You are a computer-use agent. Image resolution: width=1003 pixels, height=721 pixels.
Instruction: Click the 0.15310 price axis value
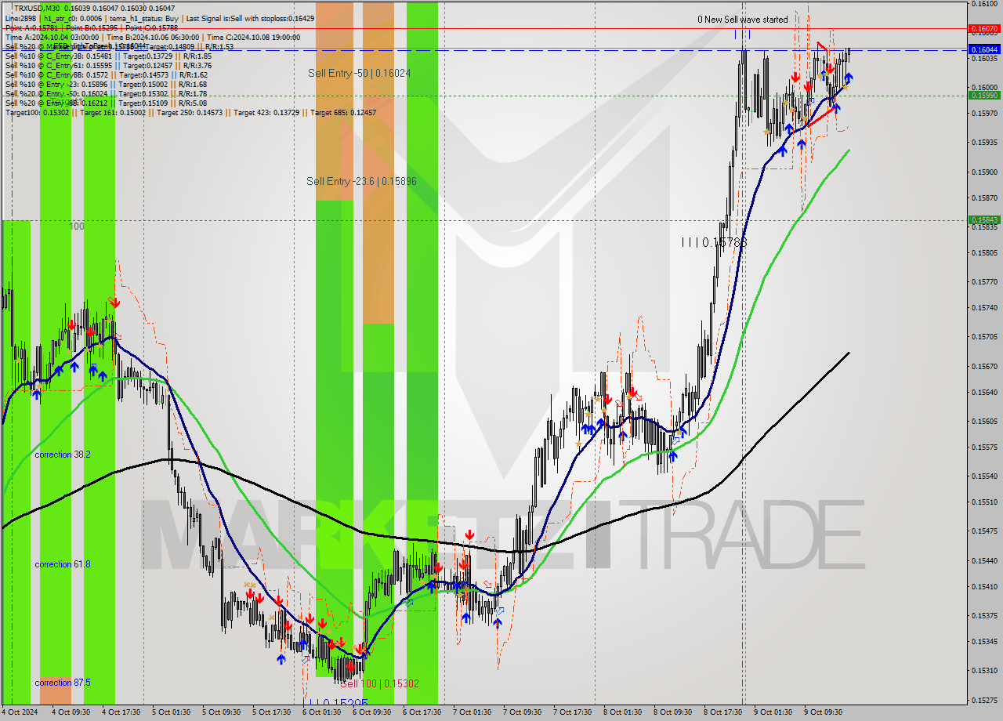984,670
